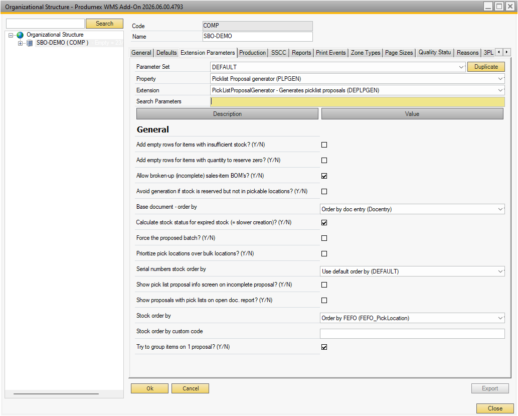Switch to the Defaults tab

click(x=166, y=53)
